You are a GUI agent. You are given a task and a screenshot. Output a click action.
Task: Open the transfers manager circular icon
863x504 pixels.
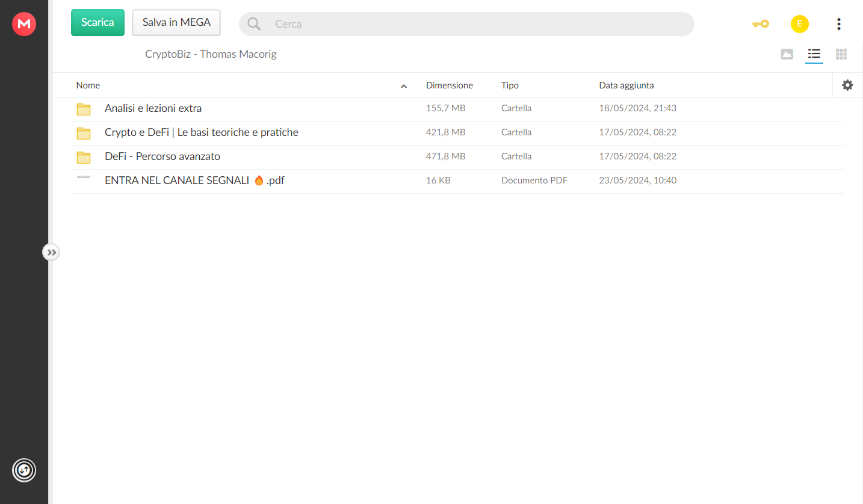tap(24, 470)
